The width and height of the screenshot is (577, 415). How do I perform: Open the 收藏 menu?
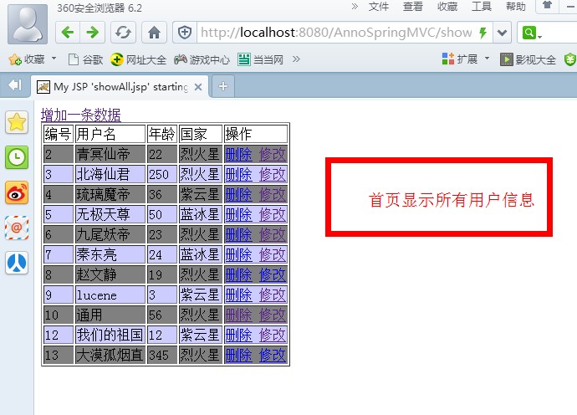point(447,6)
